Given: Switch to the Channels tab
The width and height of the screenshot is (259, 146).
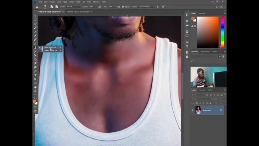Looking at the screenshot, I should (x=202, y=90).
